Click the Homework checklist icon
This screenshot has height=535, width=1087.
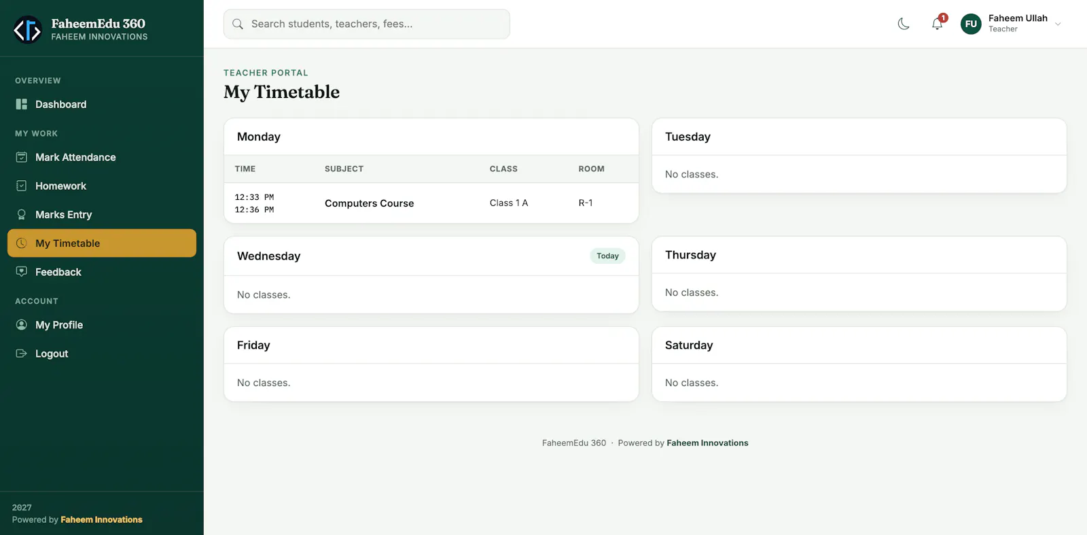coord(22,186)
